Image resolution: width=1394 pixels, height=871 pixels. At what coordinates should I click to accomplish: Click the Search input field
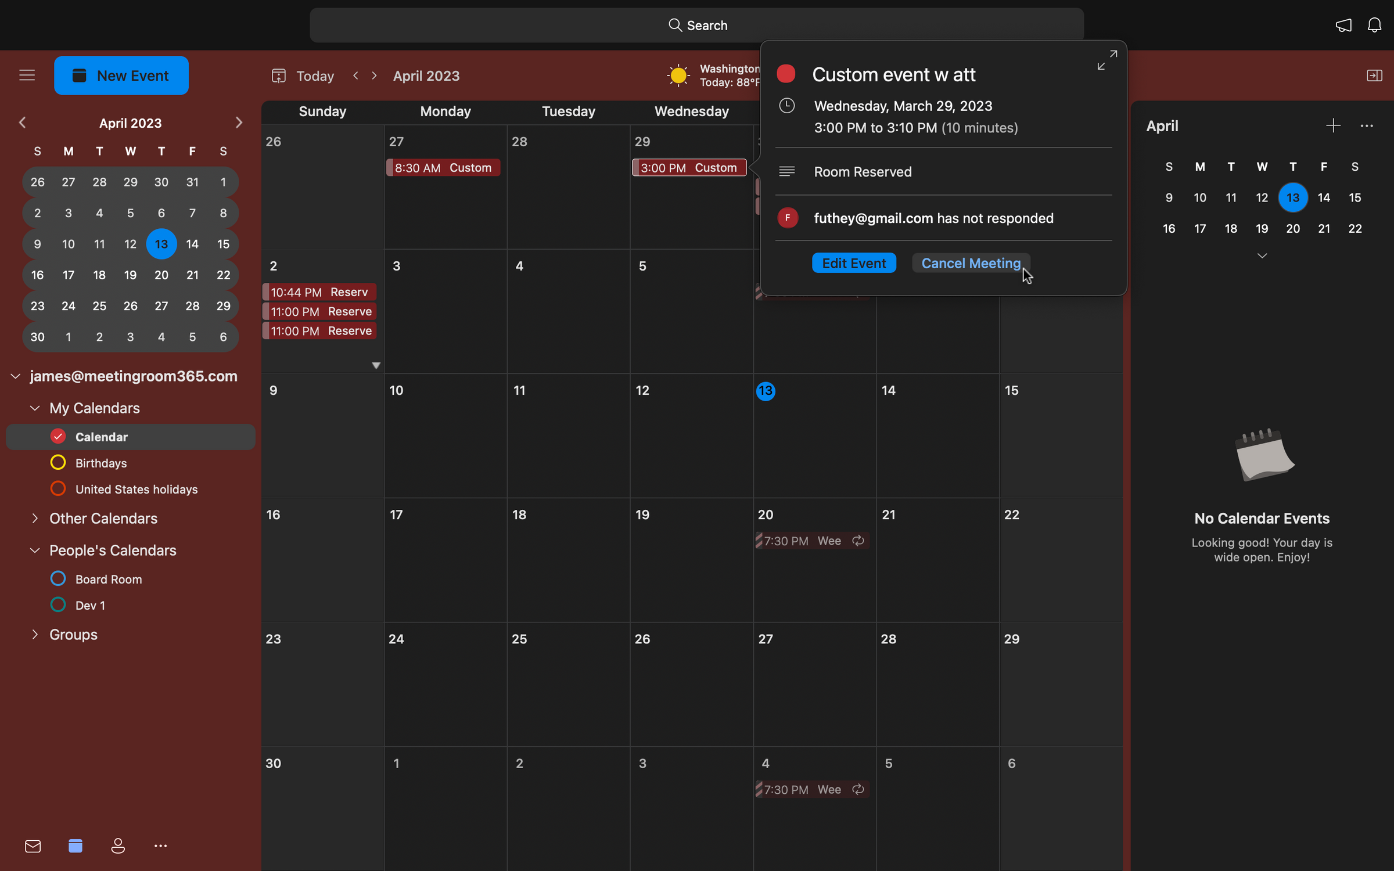point(695,24)
